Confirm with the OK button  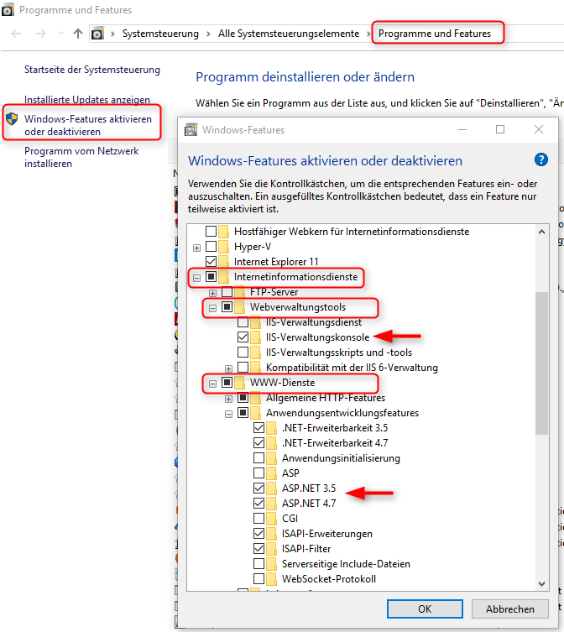[x=425, y=608]
